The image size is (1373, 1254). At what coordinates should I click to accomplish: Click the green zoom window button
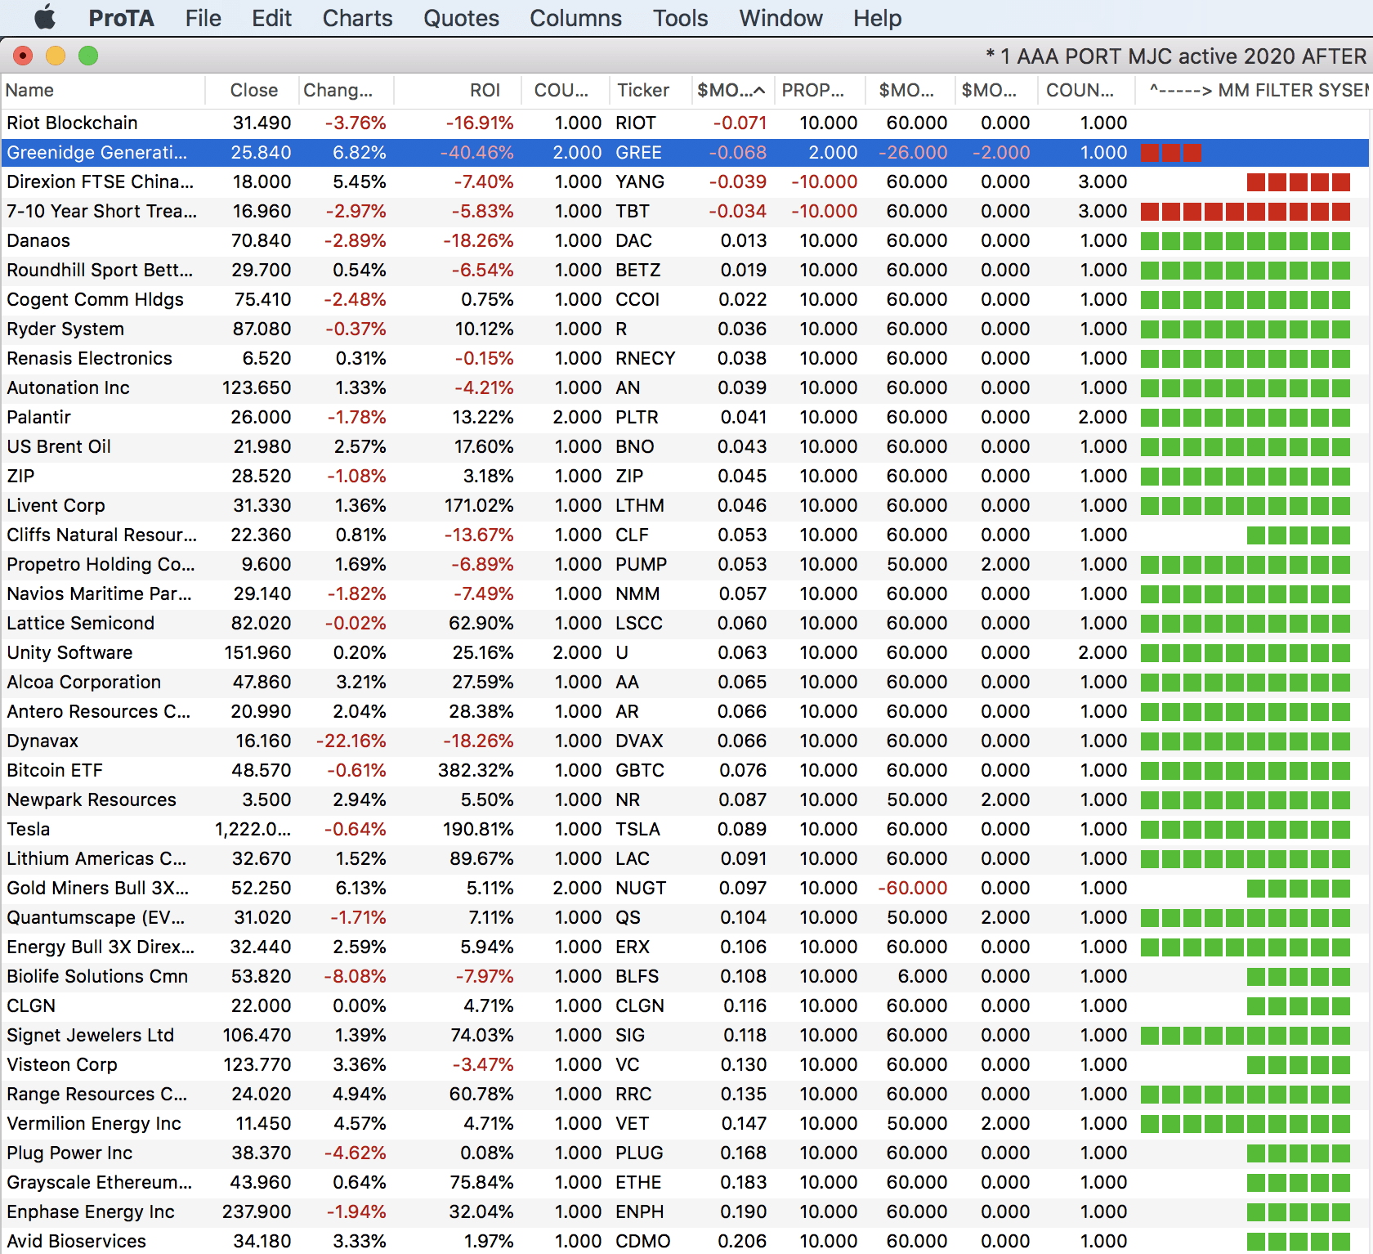point(88,56)
